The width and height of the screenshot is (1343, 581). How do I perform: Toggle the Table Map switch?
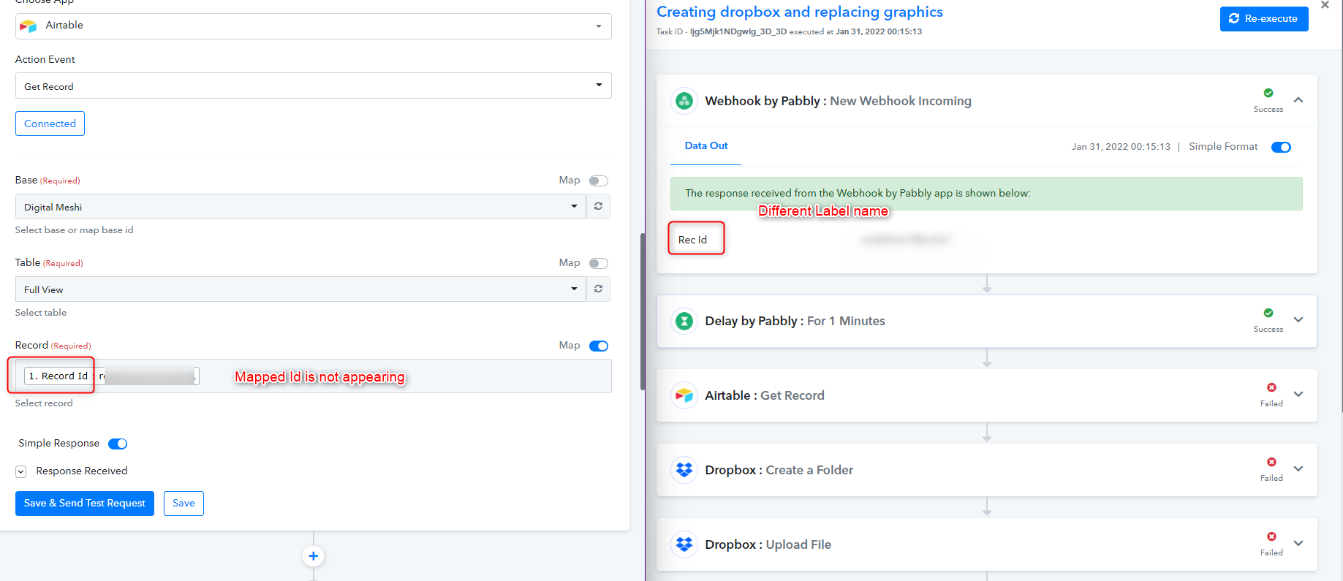coord(599,263)
